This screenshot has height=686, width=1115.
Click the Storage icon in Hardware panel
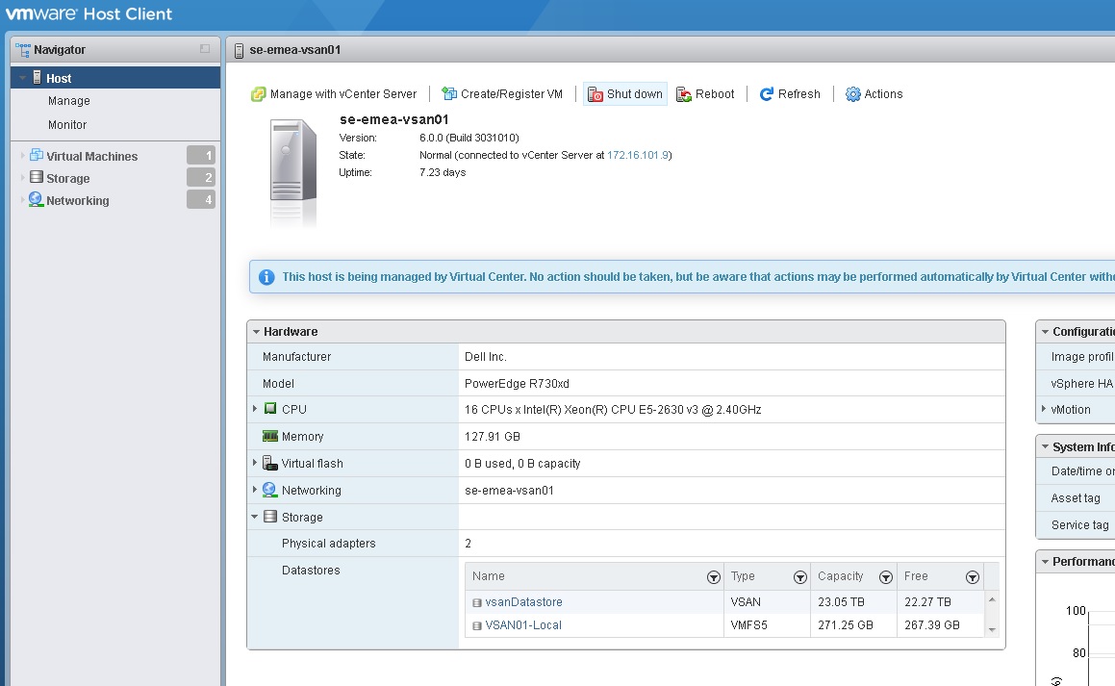270,517
